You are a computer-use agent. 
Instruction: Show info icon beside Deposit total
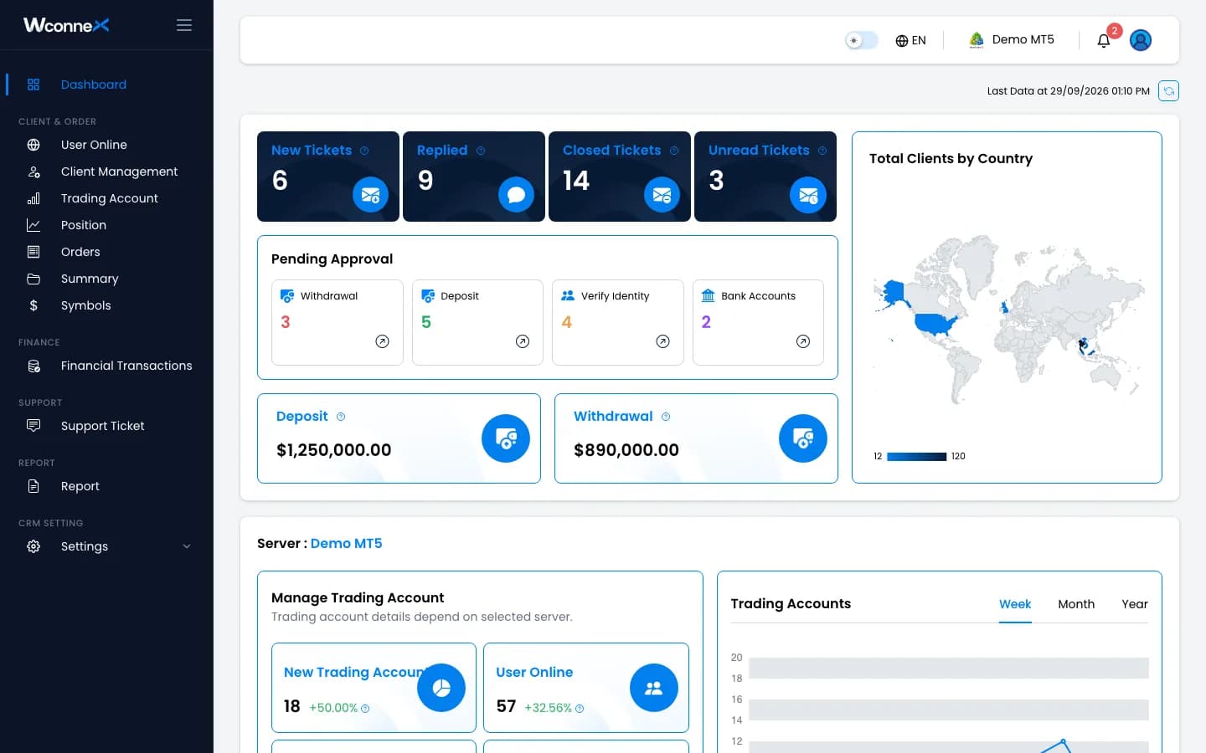[341, 417]
